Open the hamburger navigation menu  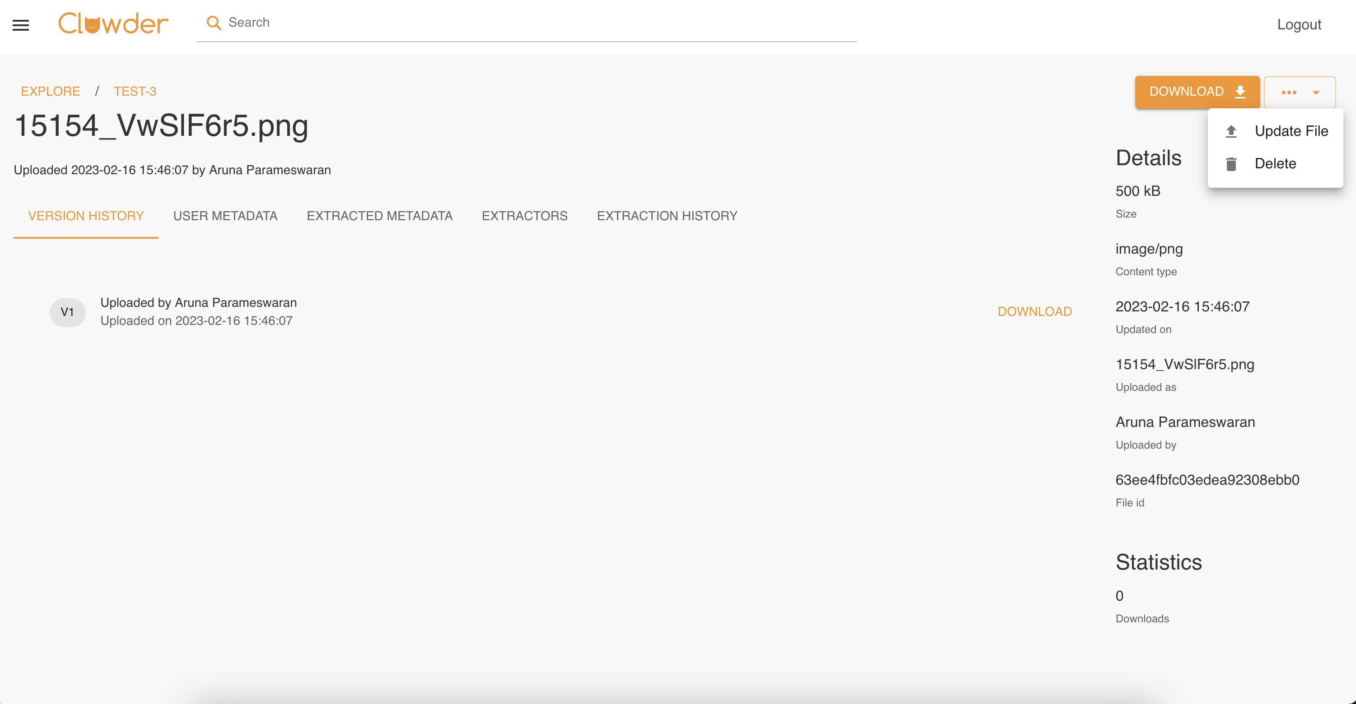click(x=20, y=25)
